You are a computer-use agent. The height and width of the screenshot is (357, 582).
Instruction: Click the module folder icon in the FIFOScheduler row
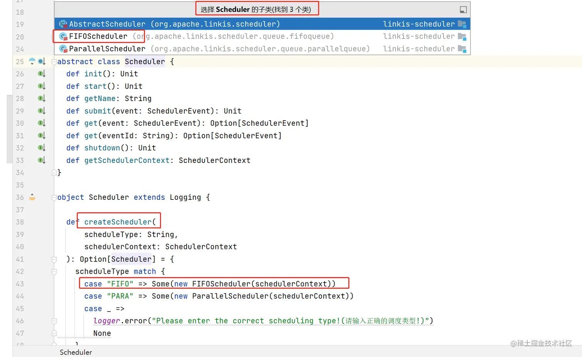(462, 37)
